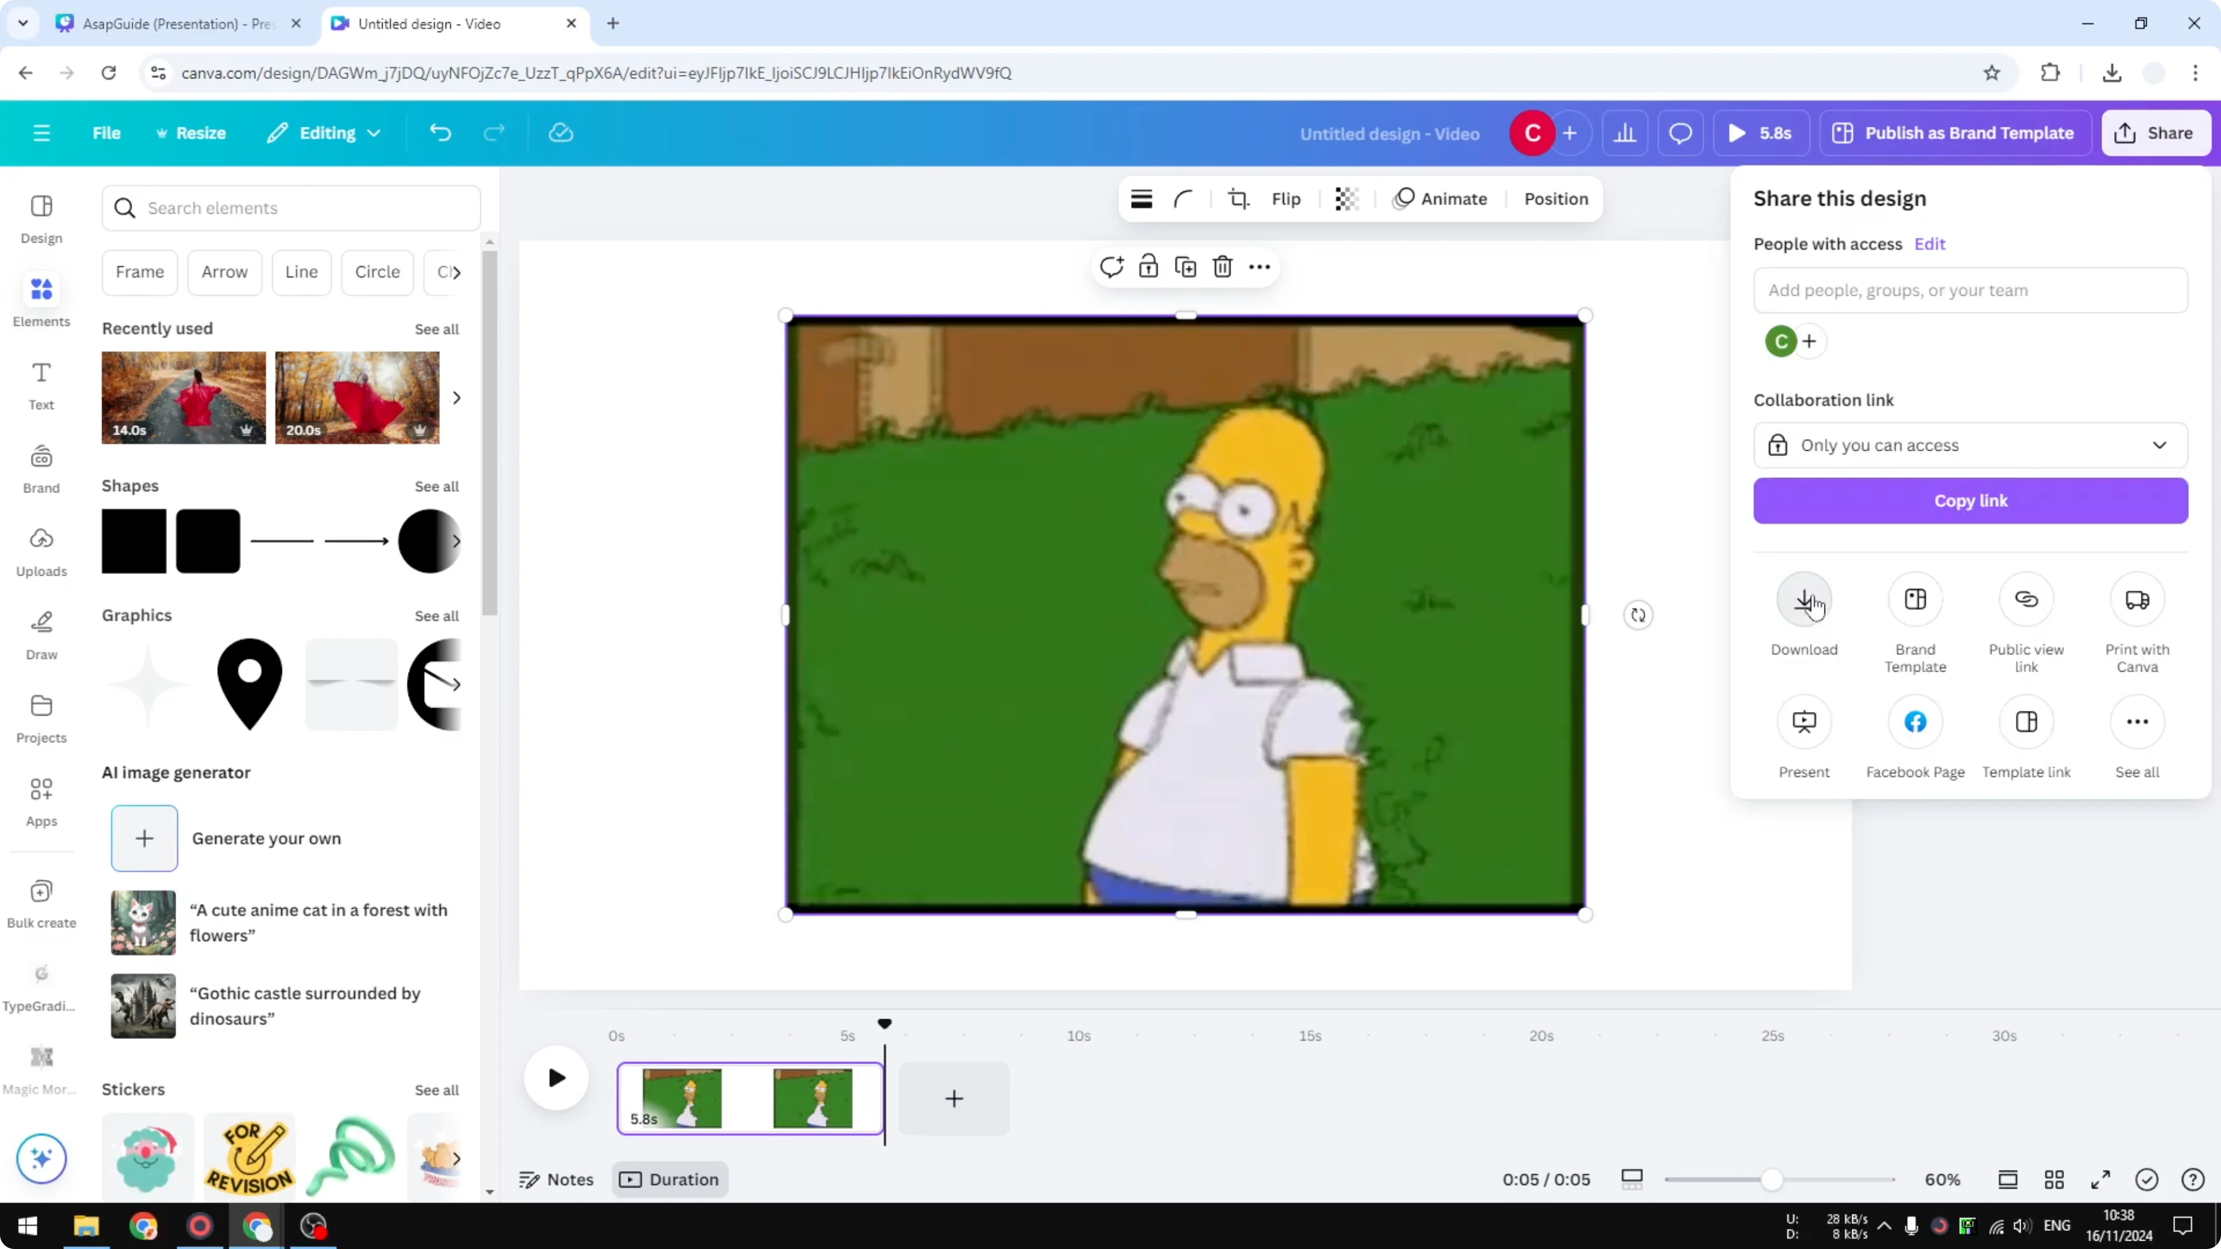Switch to the Arrow elements category
Viewport: 2221px width, 1249px height.
[x=224, y=272]
